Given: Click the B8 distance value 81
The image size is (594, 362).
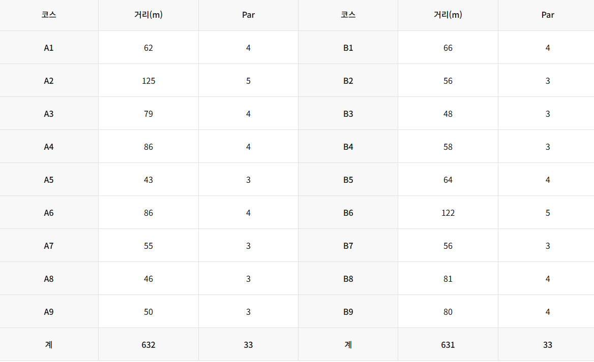Looking at the screenshot, I should 448,279.
